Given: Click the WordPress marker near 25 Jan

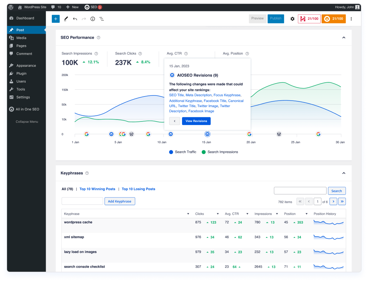Looking at the screenshot, I should pyautogui.click(x=279, y=134).
